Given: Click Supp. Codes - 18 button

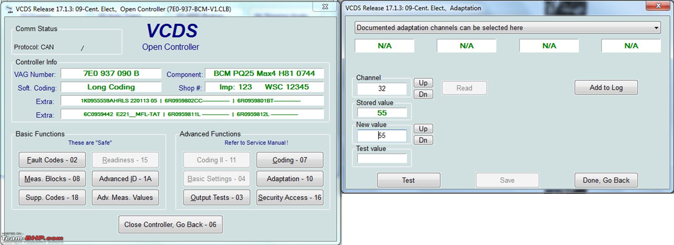Looking at the screenshot, I should pos(52,197).
